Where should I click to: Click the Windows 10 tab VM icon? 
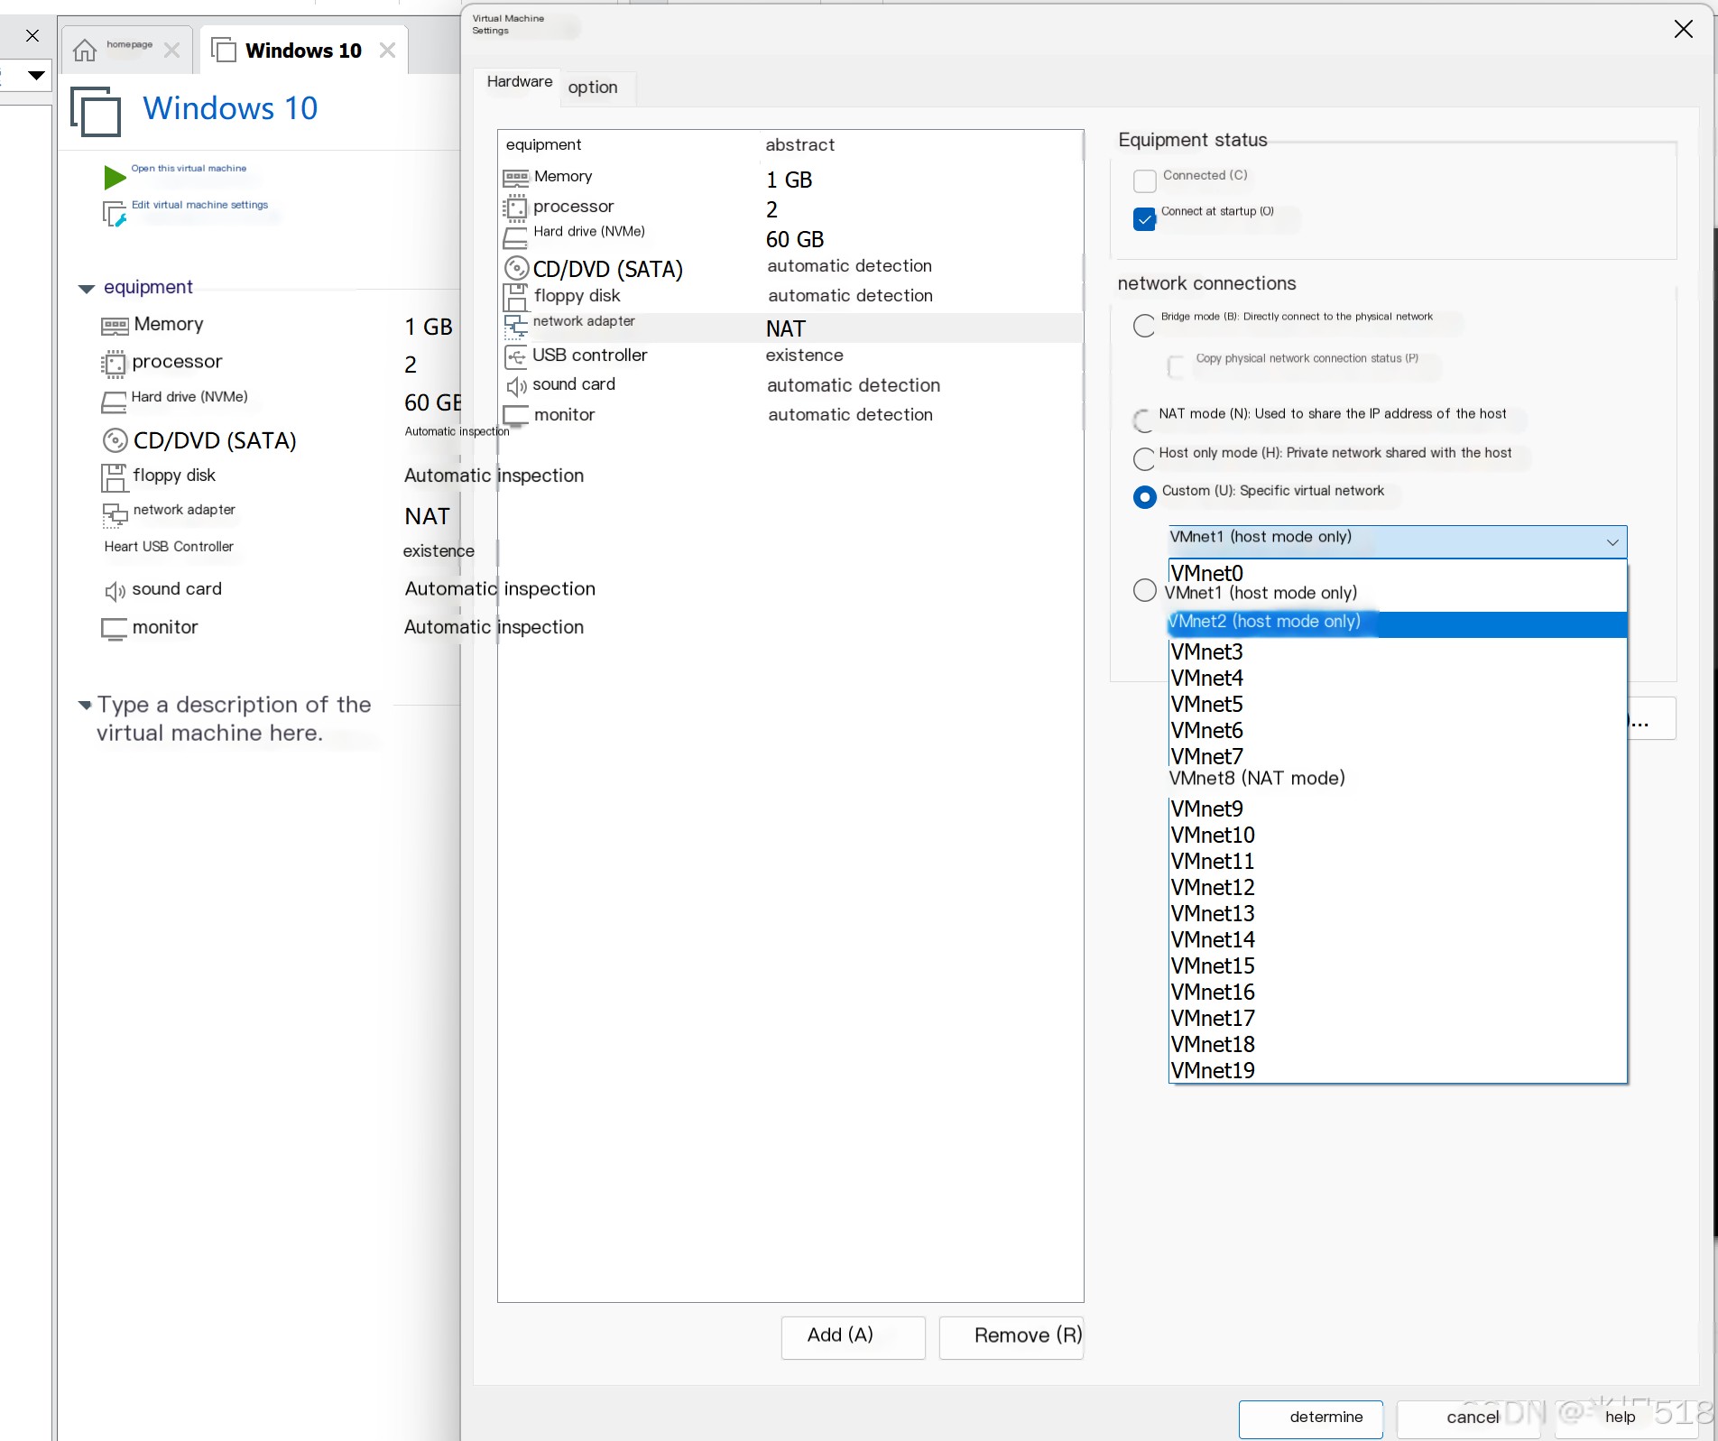(x=224, y=50)
